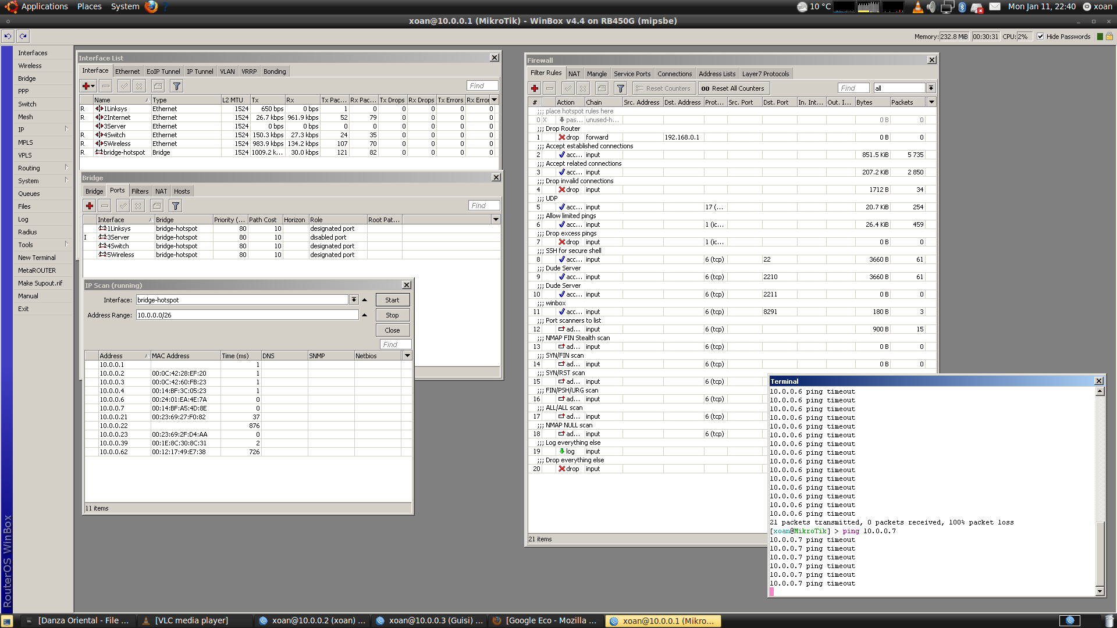Open the EoIP Tunnel tab in Interface List

(x=163, y=72)
